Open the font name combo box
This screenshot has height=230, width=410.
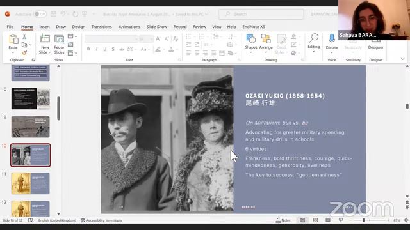pos(111,39)
